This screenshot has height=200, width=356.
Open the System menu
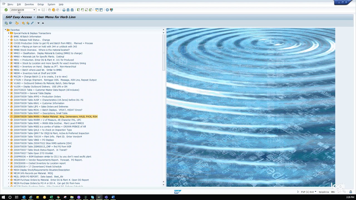51,4
